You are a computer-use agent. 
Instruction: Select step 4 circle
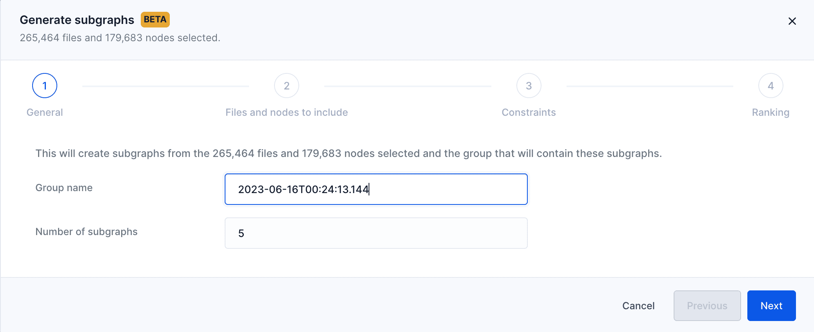[x=771, y=86]
